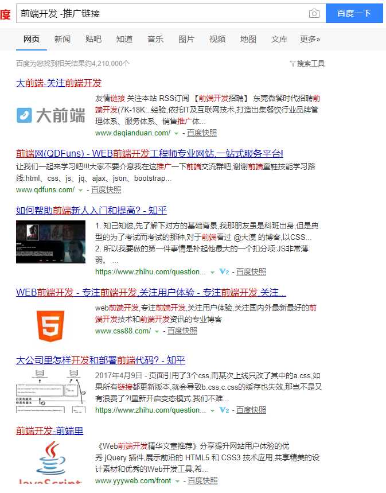This screenshot has width=386, height=493.
Task: Open 百度快照 for the qdfuns.com result
Action: (106, 189)
